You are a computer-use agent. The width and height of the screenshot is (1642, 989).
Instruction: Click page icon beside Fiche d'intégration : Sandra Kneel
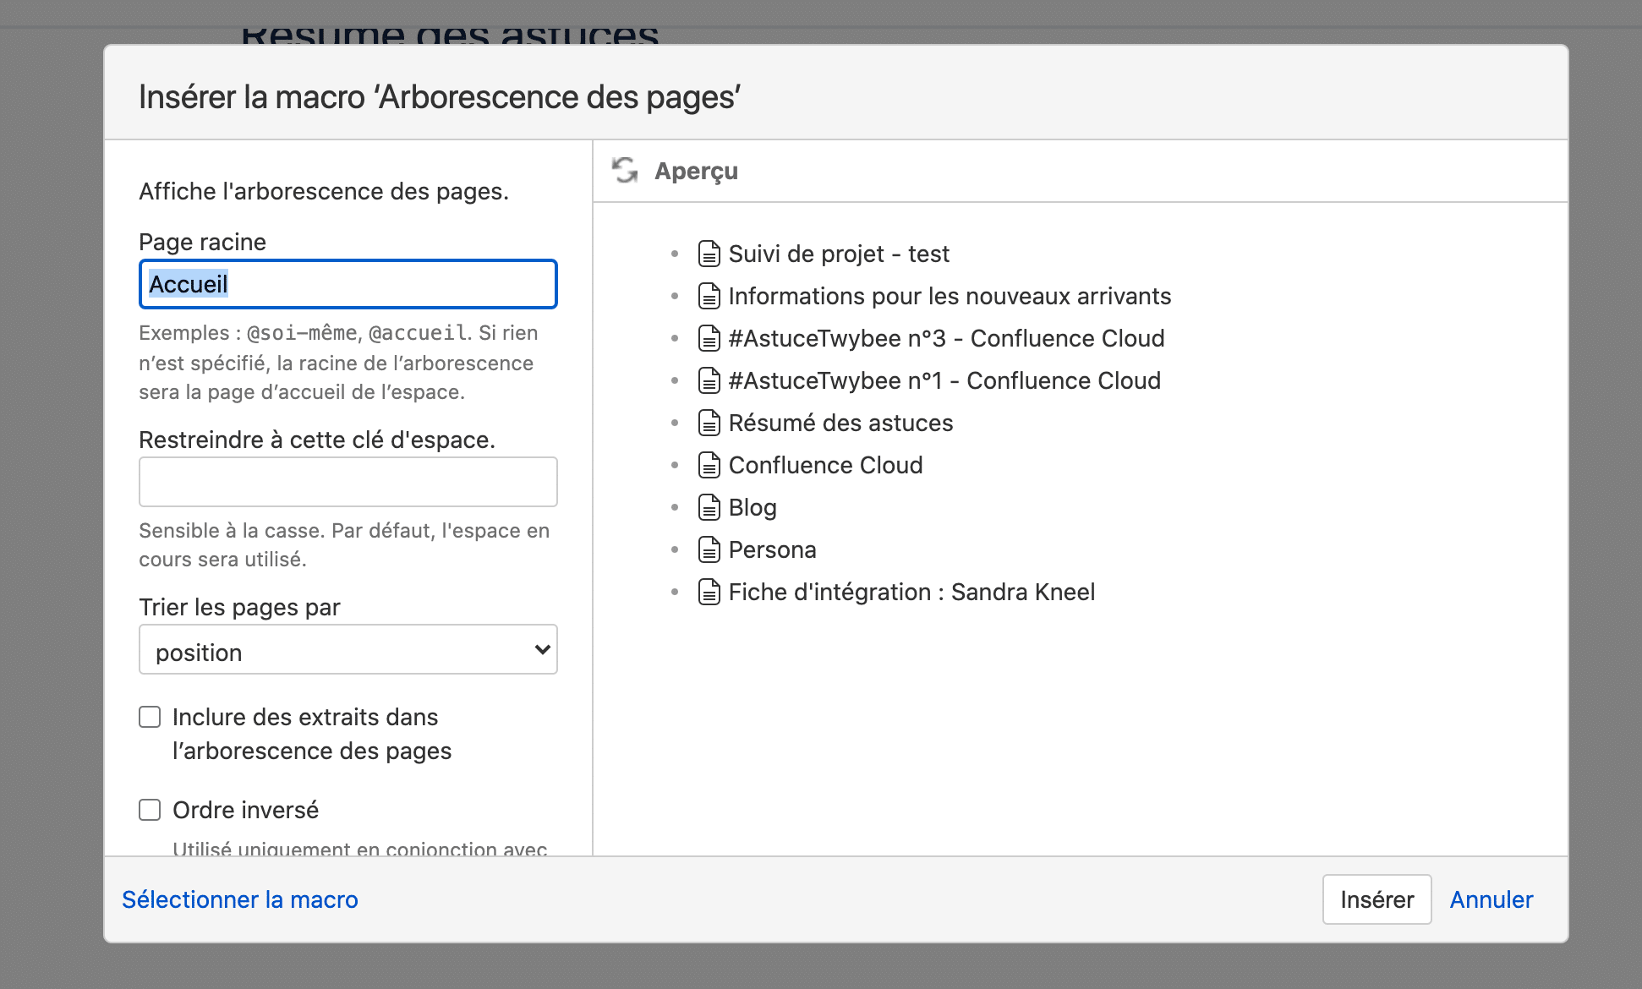click(709, 592)
